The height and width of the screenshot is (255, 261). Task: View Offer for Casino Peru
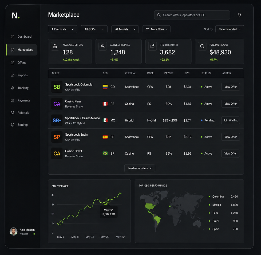[x=230, y=104]
